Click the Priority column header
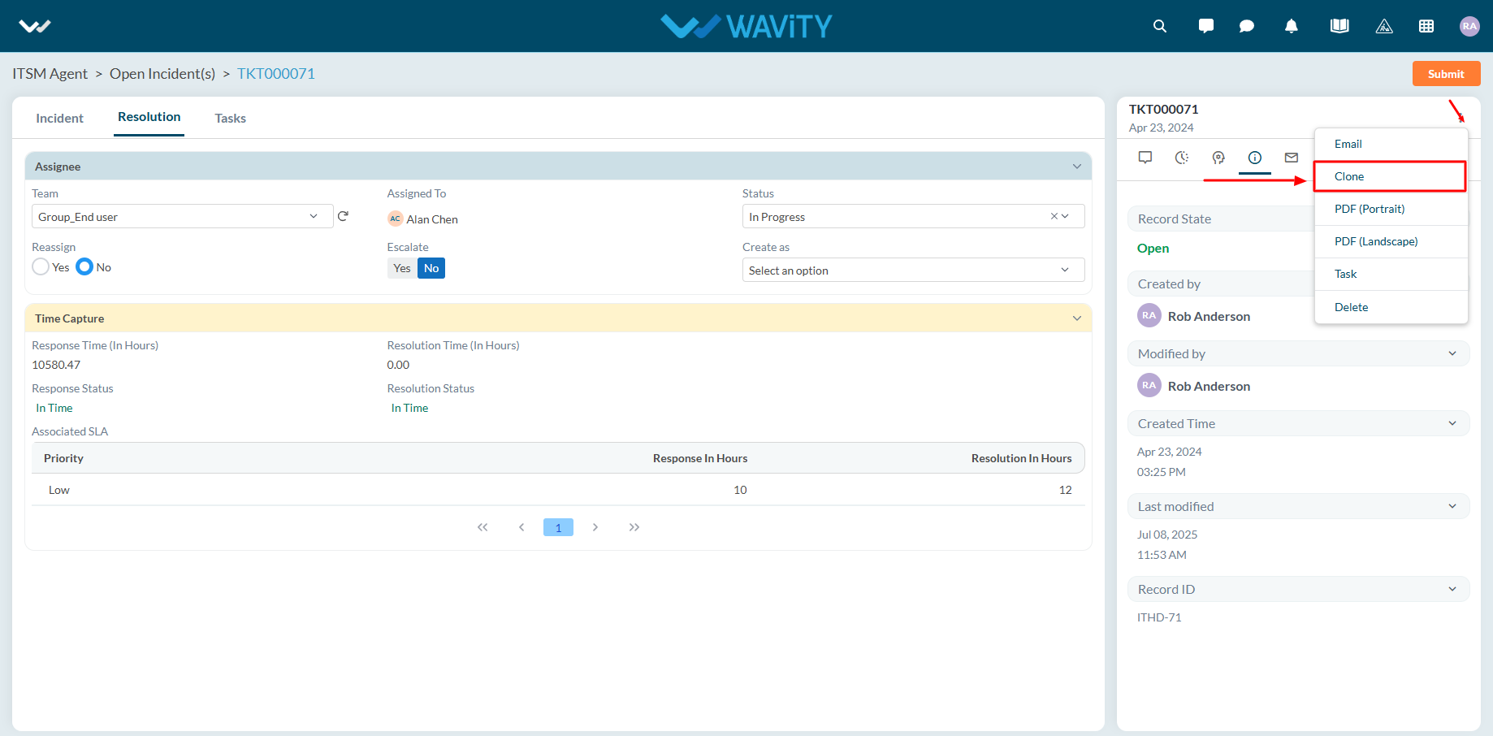1493x736 pixels. pos(63,458)
